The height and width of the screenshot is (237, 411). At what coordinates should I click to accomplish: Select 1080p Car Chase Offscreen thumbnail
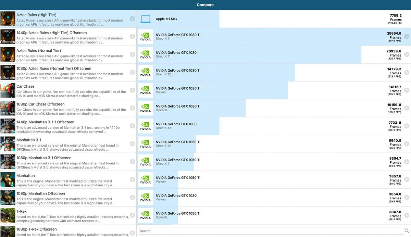pyautogui.click(x=8, y=108)
